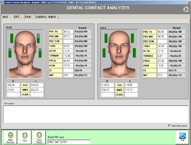Click the tall green bar in left panel
The image size is (191, 145).
(x=11, y=38)
